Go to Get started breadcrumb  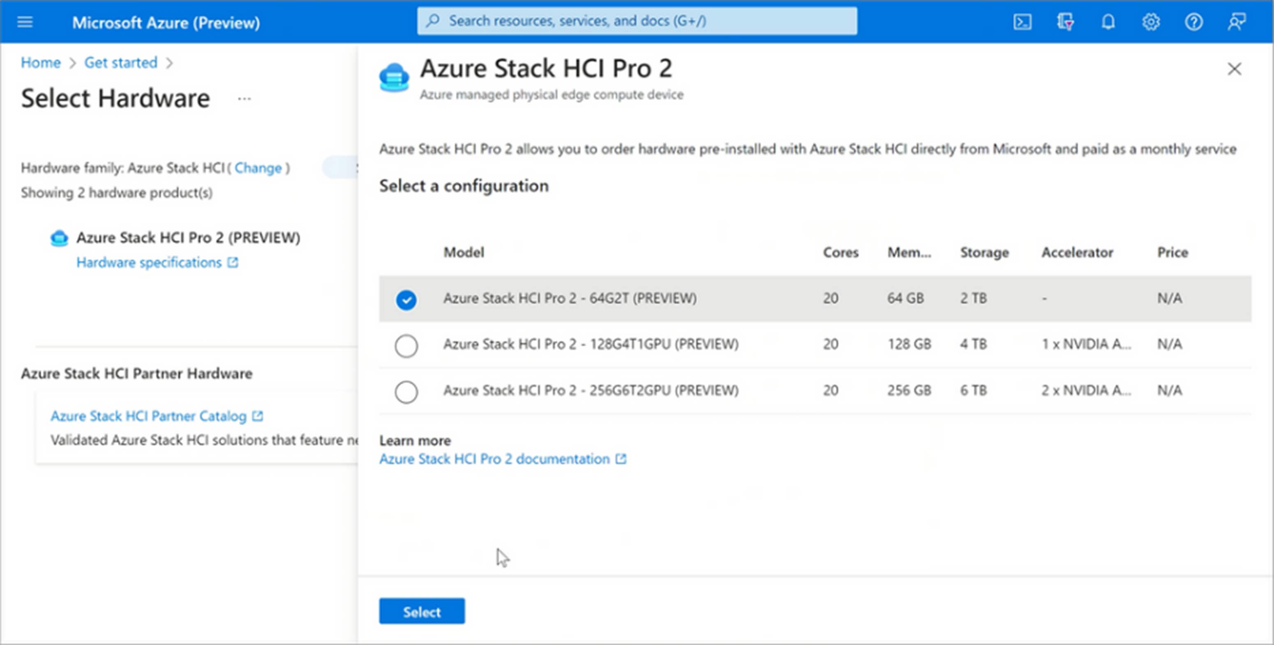pos(121,63)
